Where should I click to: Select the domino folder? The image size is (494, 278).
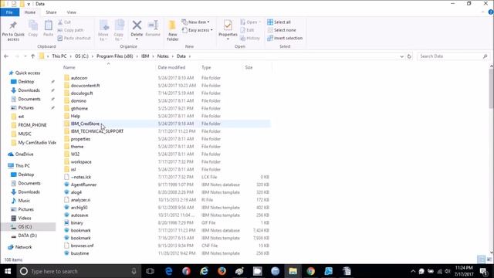point(79,101)
